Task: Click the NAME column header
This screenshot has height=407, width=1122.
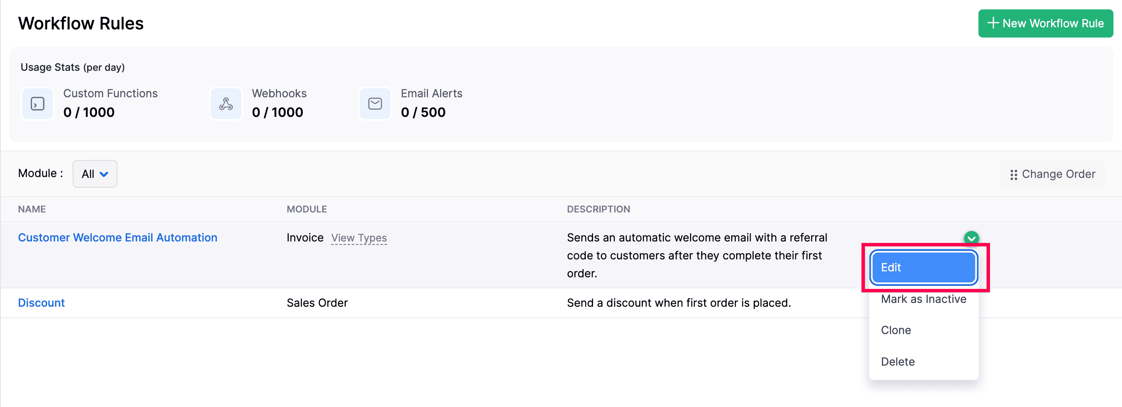Action: tap(32, 209)
